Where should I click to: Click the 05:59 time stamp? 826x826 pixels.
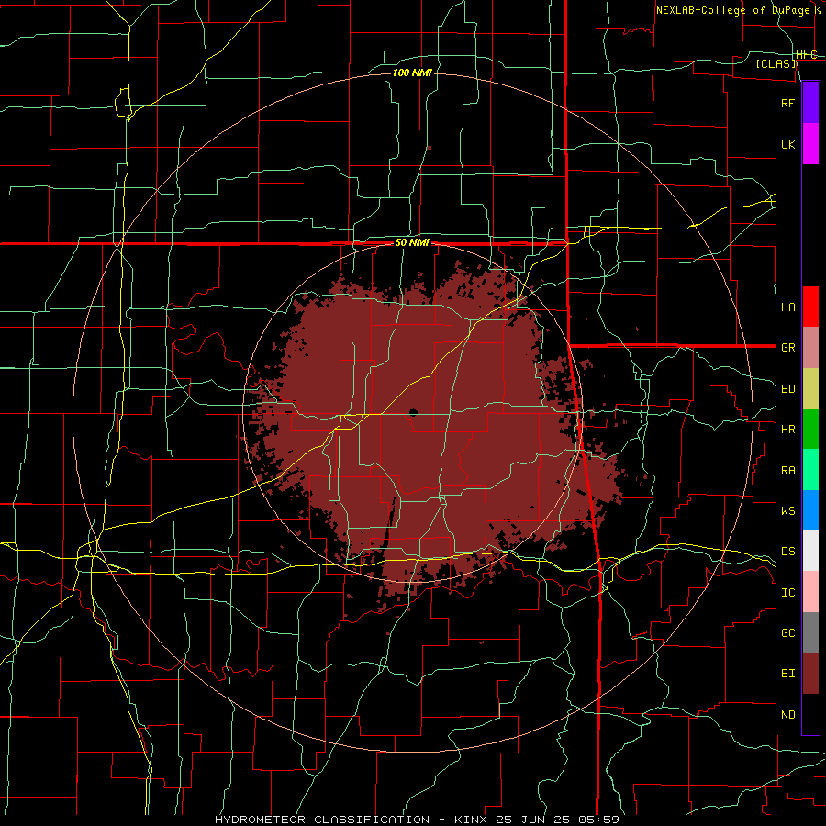(x=601, y=820)
